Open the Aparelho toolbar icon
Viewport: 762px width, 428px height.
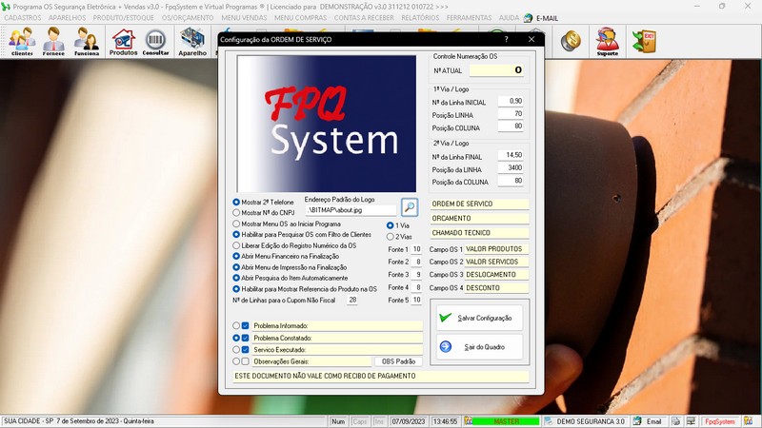(192, 41)
